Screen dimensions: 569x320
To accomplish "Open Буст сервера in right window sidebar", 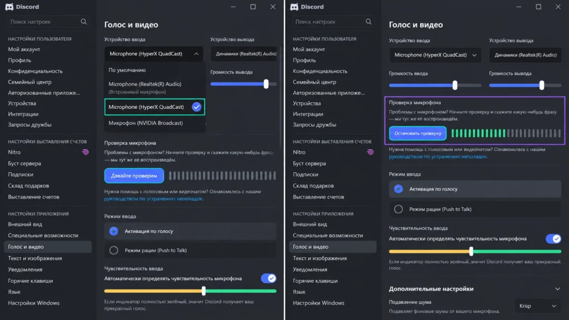I will point(309,164).
